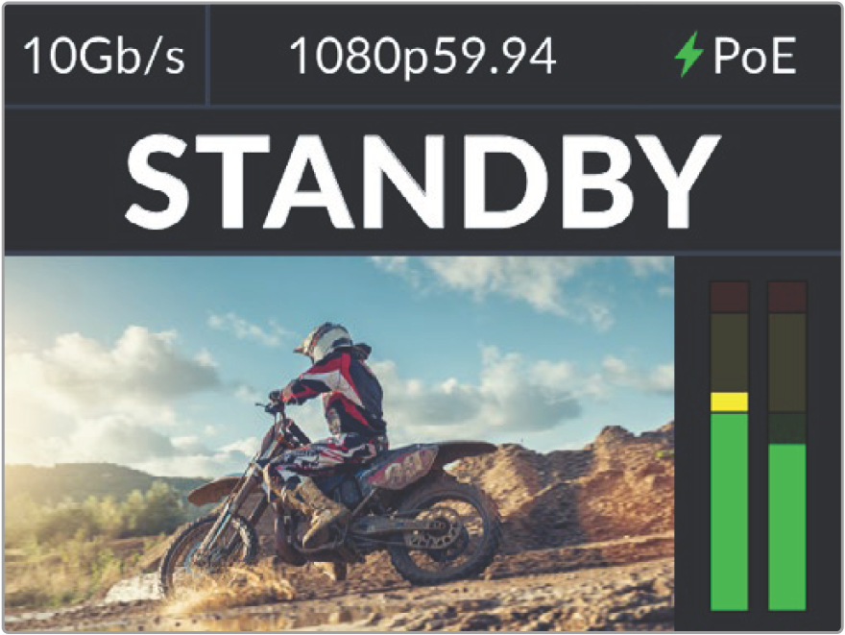Viewport: 845px width, 635px height.
Task: Click the rider's helmet in the preview
Action: coord(325,342)
